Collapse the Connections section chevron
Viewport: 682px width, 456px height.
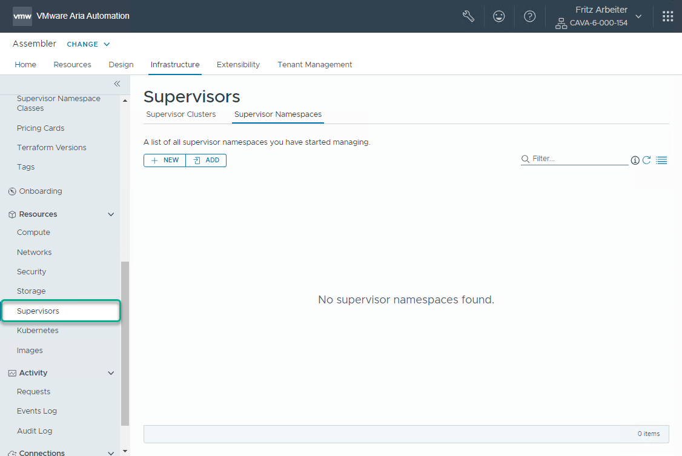[x=111, y=453]
